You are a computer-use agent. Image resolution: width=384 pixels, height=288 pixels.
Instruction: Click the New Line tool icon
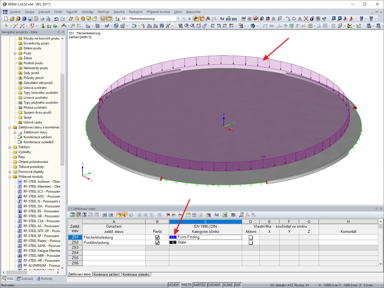click(15, 26)
